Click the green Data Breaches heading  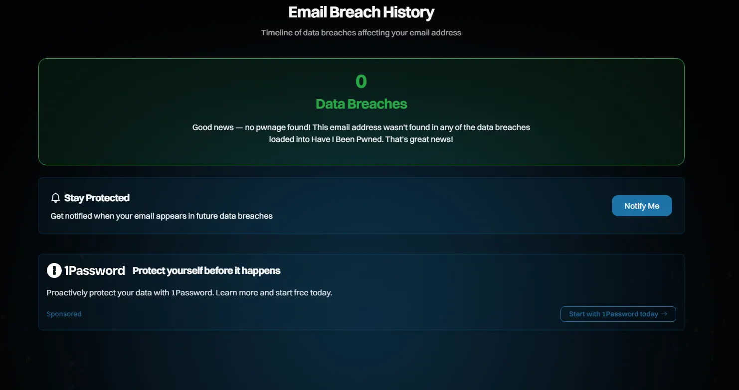point(362,104)
